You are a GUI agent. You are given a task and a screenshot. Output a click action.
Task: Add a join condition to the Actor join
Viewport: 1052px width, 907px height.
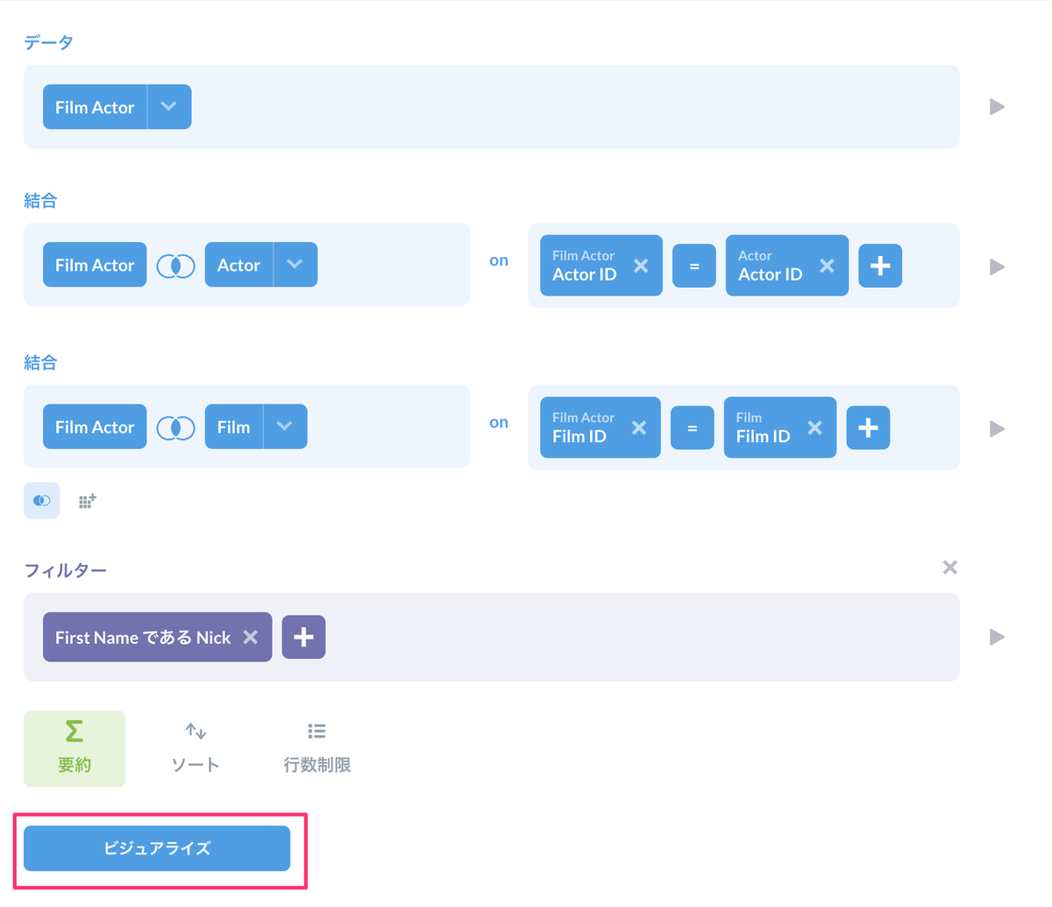tap(880, 266)
